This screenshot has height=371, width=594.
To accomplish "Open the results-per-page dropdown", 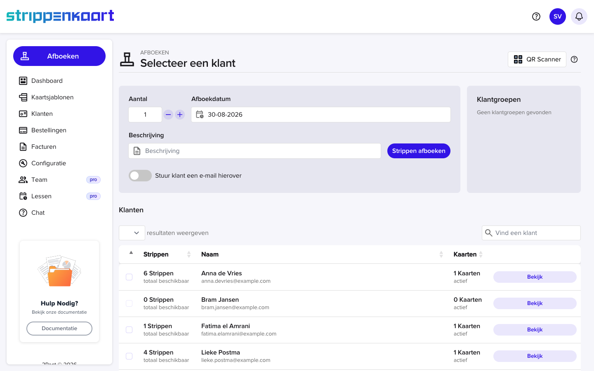I will pyautogui.click(x=132, y=233).
